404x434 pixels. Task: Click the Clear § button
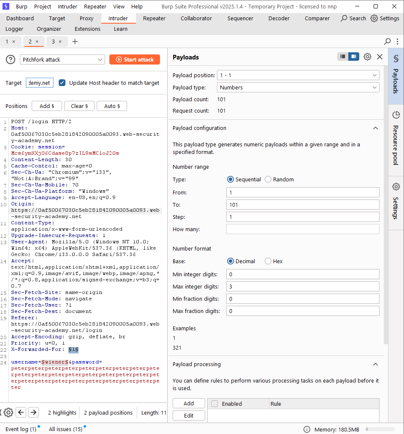tap(79, 106)
